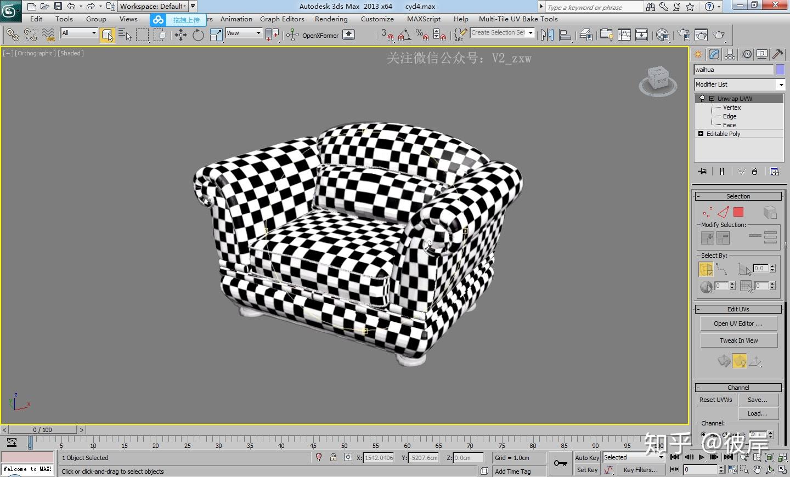Viewport: 790px width, 477px height.
Task: Select Face sub-object mode red square icon
Action: (738, 212)
